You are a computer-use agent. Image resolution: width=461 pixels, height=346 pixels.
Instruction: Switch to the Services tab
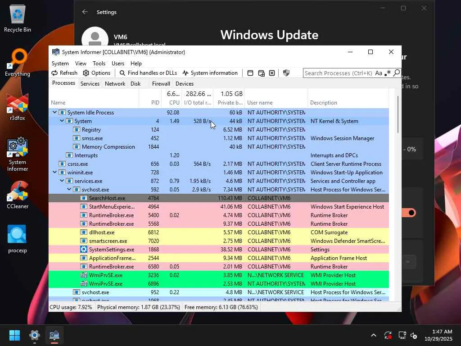point(90,83)
